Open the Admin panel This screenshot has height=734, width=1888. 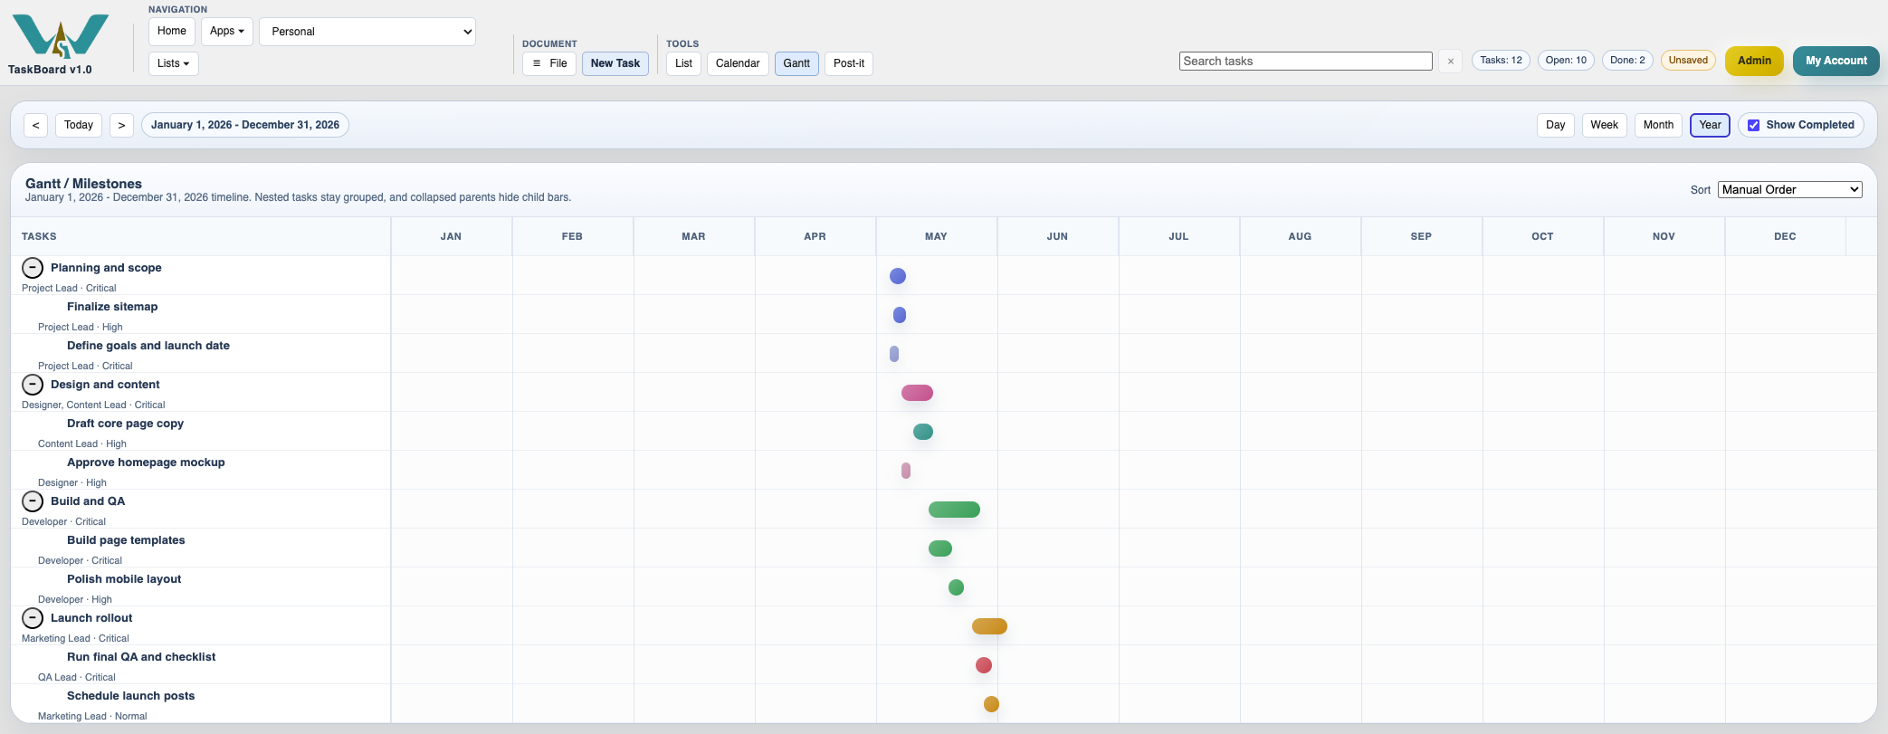pos(1754,61)
